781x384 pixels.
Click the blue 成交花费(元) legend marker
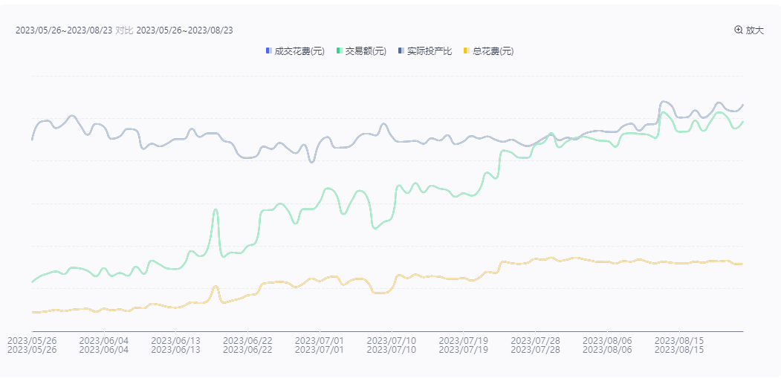pos(268,51)
